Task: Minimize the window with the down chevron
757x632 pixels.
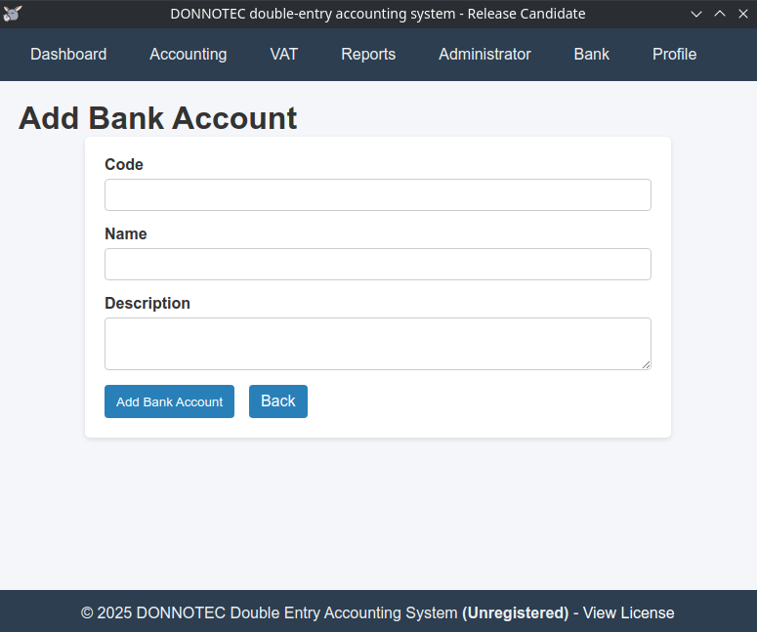Action: 696,14
